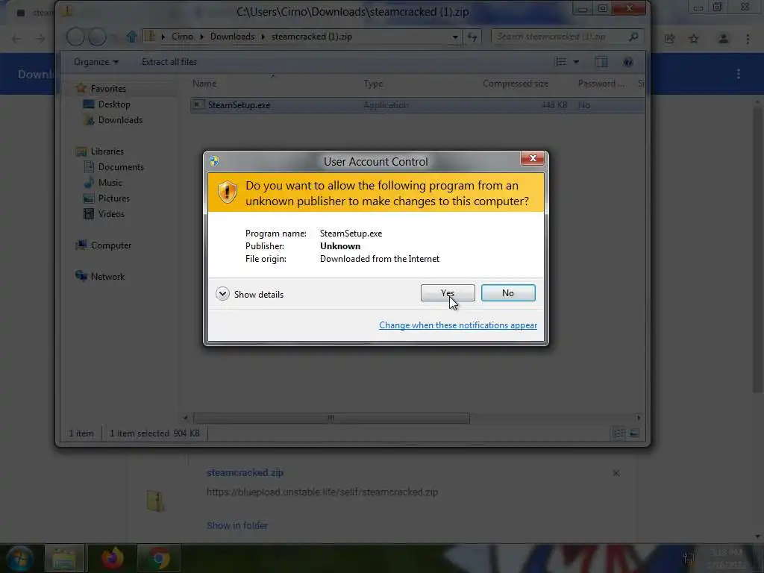This screenshot has width=764, height=573.
Task: Click right arrow of horizontal scrollbar
Action: [x=639, y=418]
